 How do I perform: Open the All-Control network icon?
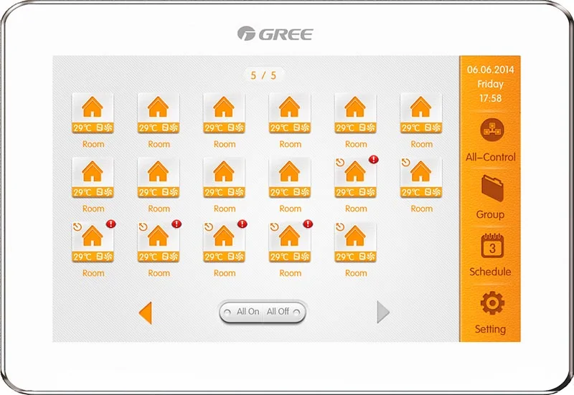coord(492,130)
